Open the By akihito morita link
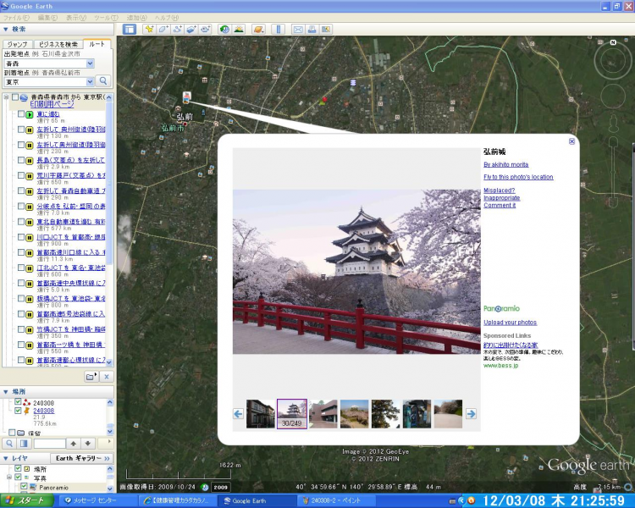Screen dimensions: 635x508 point(505,164)
